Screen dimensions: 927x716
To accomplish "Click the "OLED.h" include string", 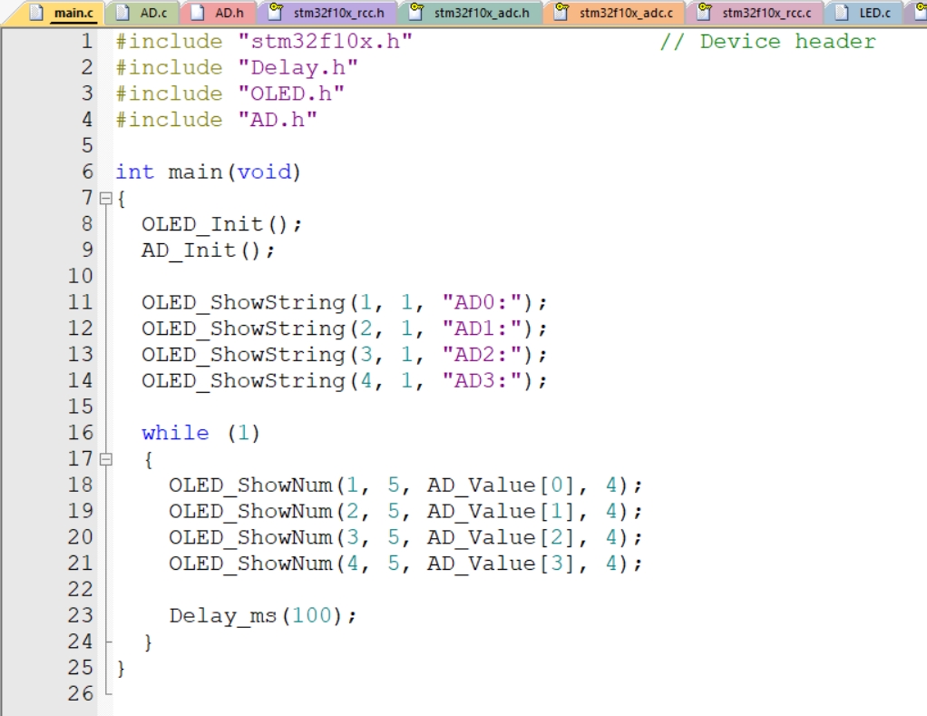I will click(291, 93).
